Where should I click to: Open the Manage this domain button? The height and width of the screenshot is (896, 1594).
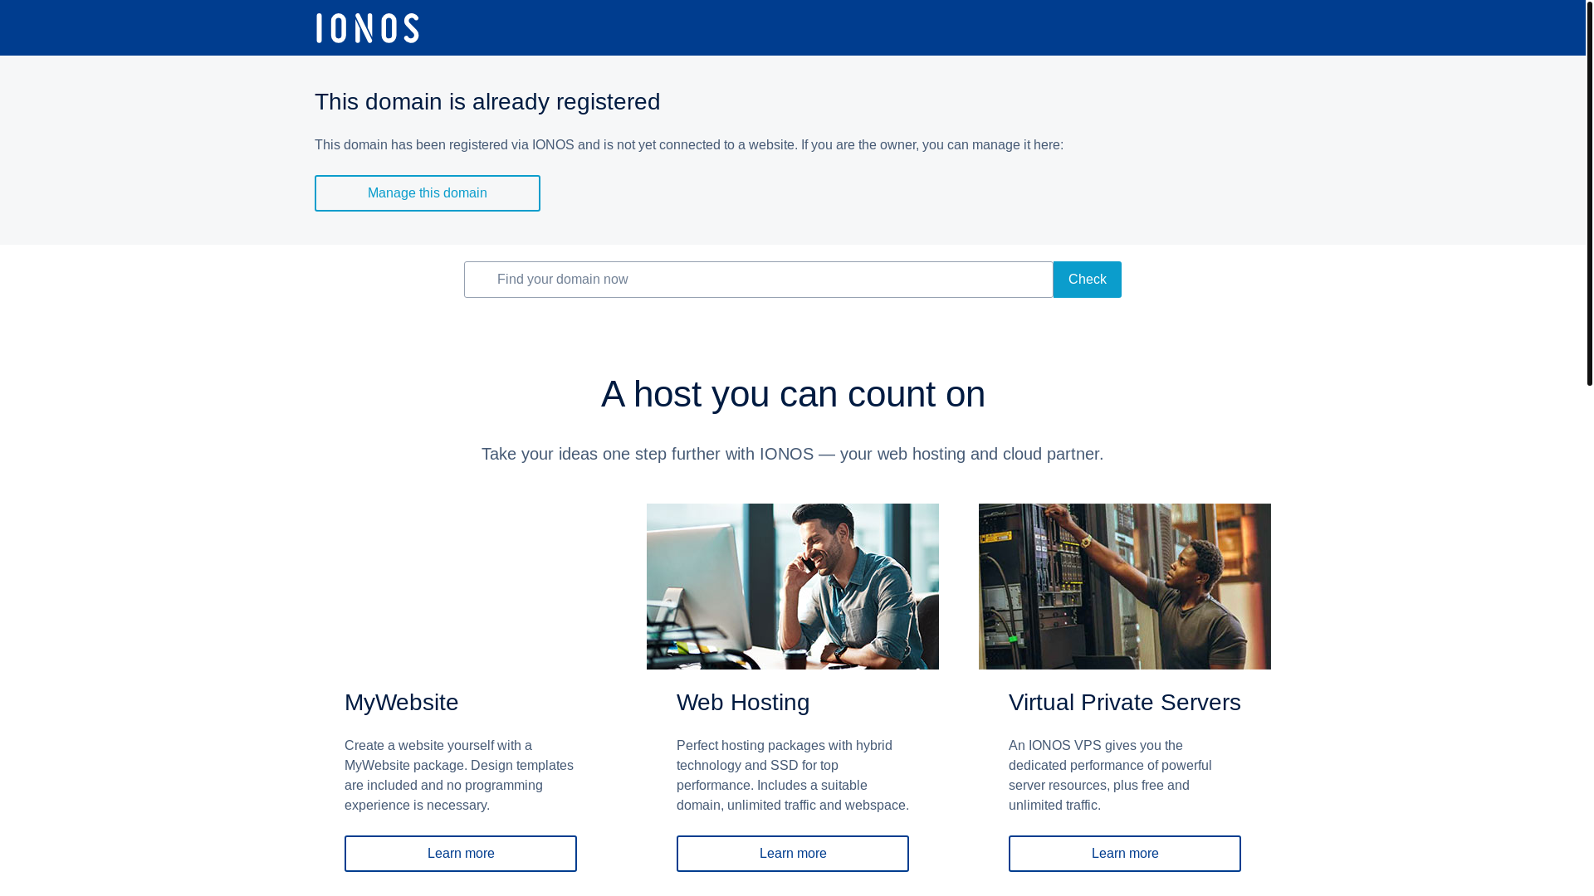click(x=427, y=193)
